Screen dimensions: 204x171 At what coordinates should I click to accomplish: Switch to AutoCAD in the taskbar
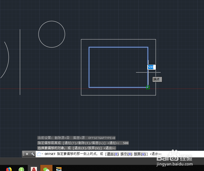34,169
